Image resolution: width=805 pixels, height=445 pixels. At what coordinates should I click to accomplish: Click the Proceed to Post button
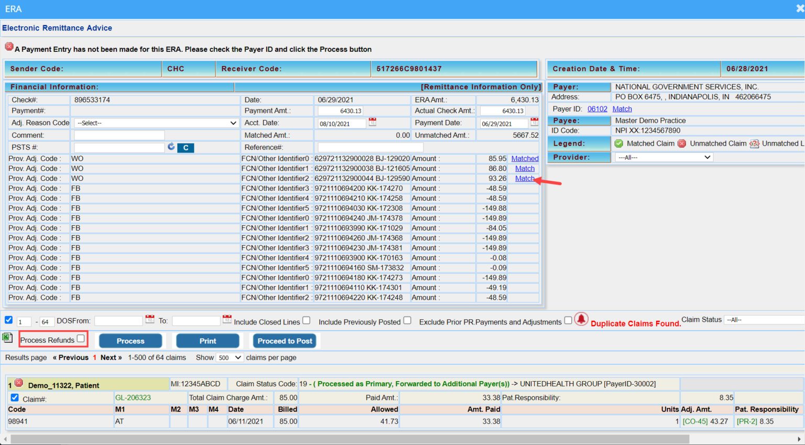pyautogui.click(x=285, y=341)
